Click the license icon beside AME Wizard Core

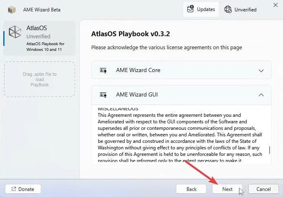pos(103,70)
